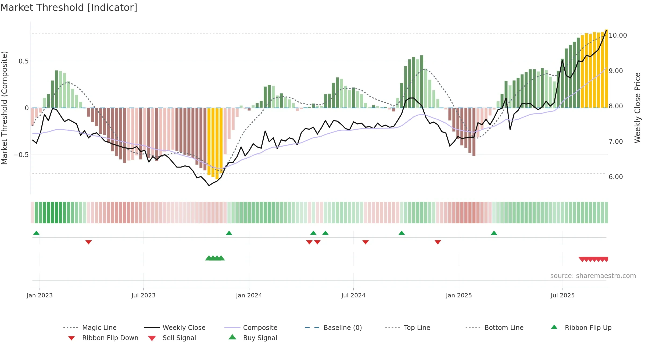Toggle the Magic Line legend entry
Viewport: 645px width, 363px height.
[x=90, y=328]
